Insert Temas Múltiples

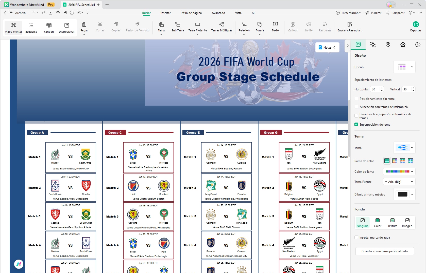tap(222, 27)
